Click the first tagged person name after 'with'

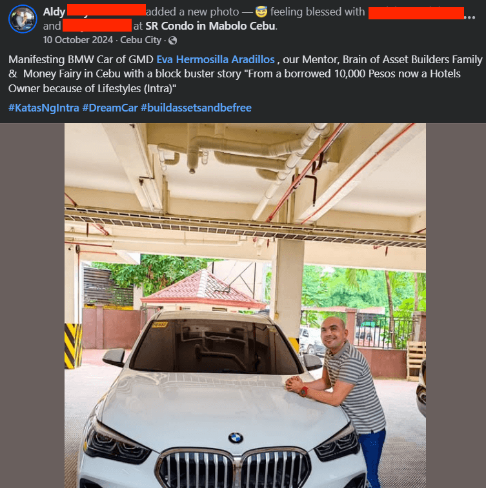point(416,13)
